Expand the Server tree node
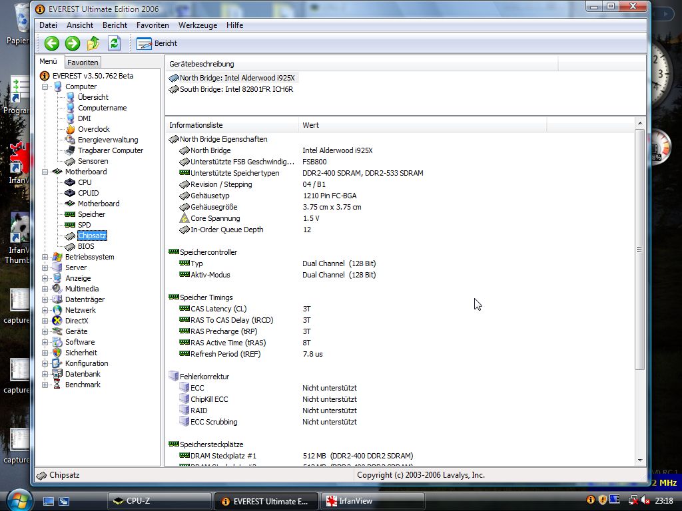Screen dimensions: 682x511 pyautogui.click(x=45, y=267)
